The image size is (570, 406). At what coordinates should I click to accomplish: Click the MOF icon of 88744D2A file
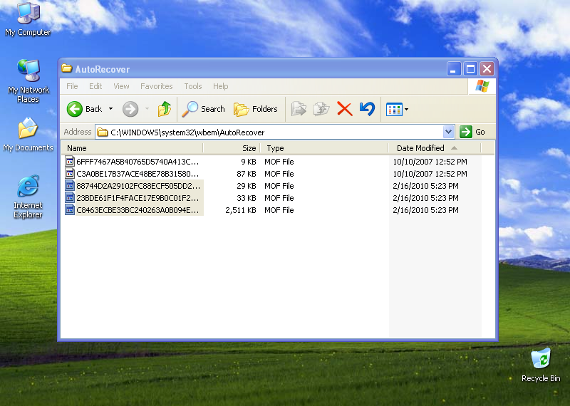(70, 185)
